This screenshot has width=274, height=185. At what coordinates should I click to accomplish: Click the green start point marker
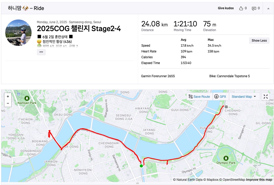(x=141, y=166)
